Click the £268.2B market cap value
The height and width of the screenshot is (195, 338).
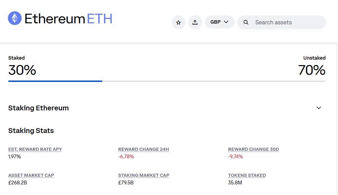coord(18,183)
